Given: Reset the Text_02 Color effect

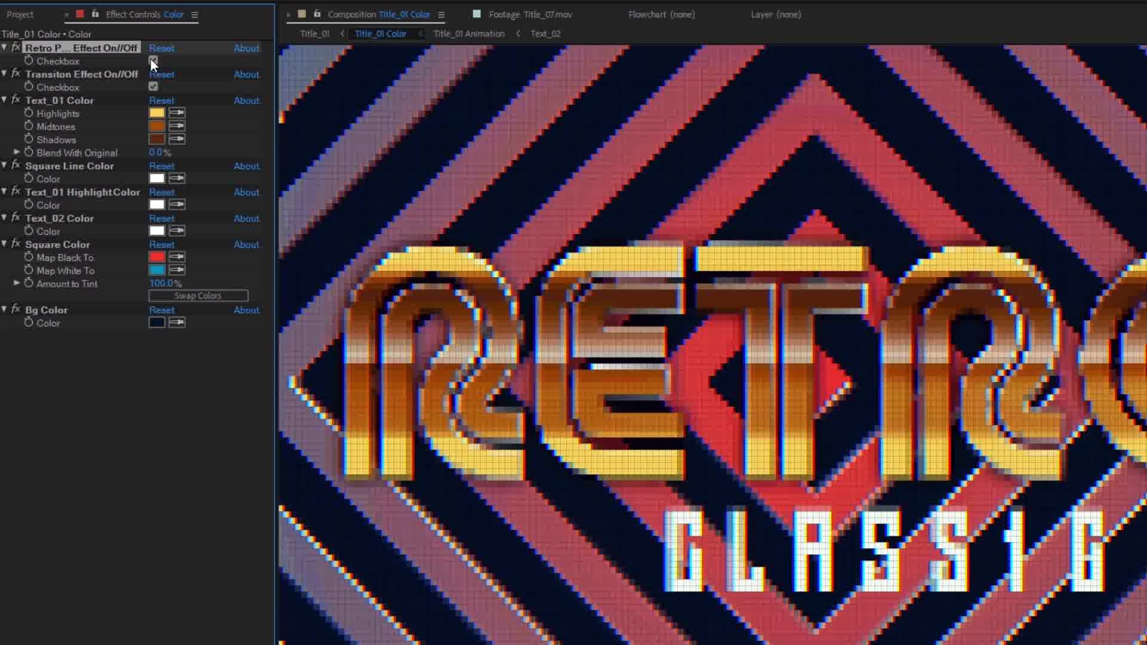Looking at the screenshot, I should 161,218.
